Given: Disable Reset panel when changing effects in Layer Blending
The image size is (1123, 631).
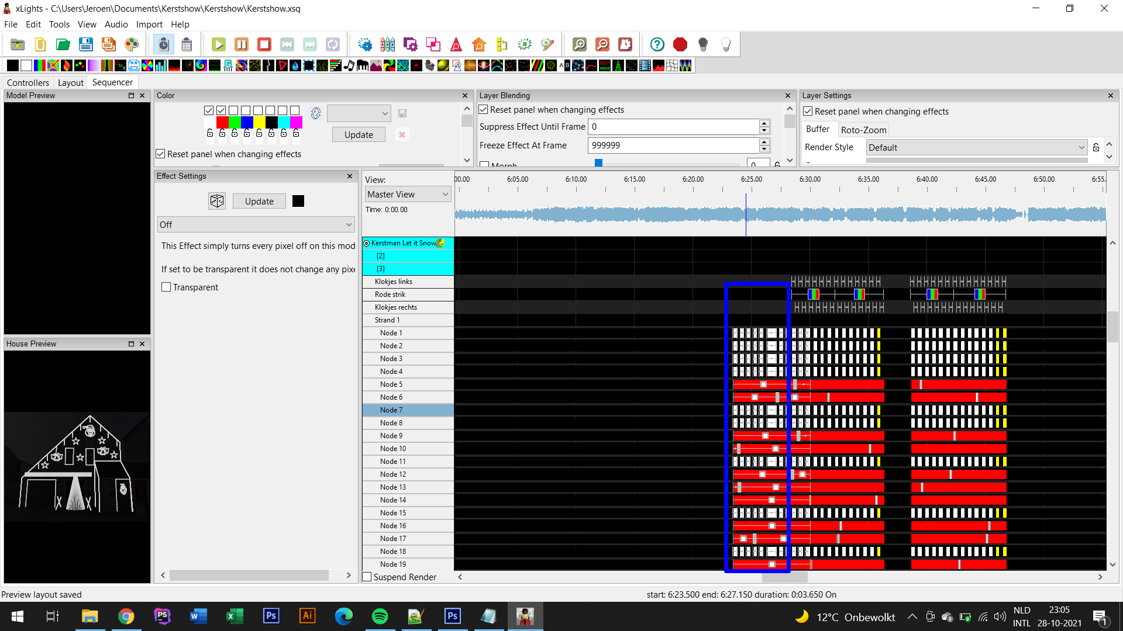Looking at the screenshot, I should [x=484, y=109].
